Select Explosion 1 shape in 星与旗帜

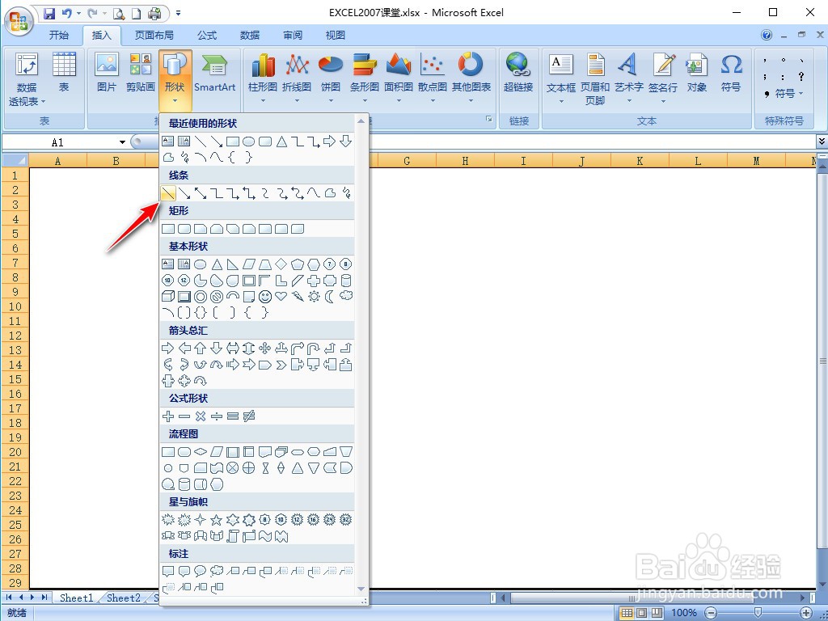[168, 520]
